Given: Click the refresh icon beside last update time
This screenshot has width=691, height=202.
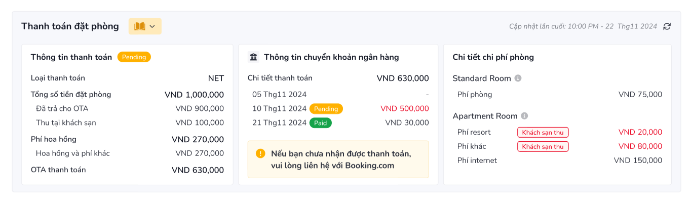Looking at the screenshot, I should pyautogui.click(x=667, y=26).
